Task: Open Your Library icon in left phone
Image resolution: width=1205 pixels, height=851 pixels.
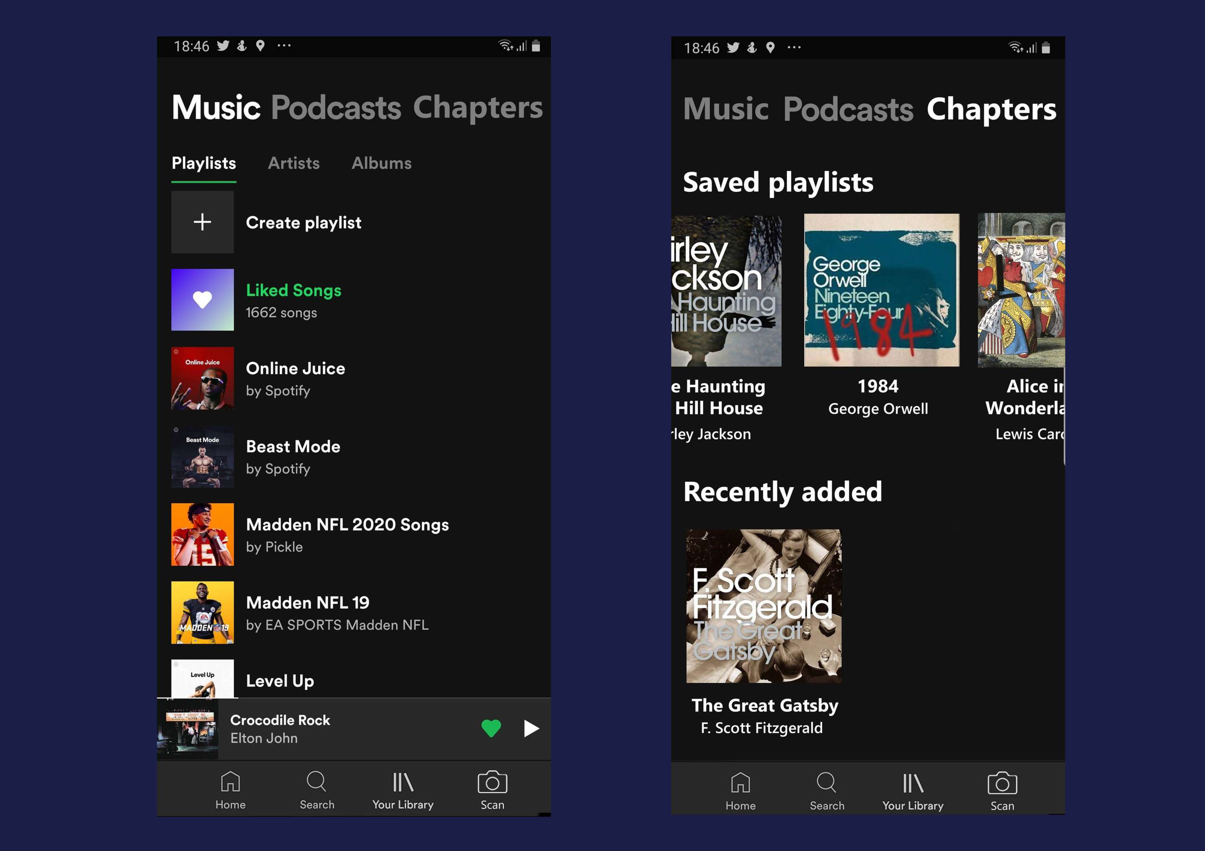Action: pyautogui.click(x=403, y=791)
